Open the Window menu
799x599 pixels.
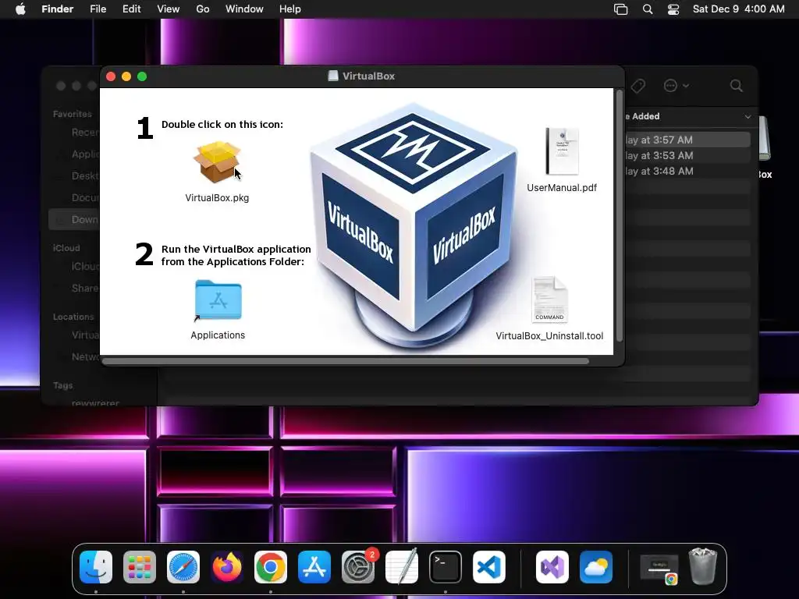[x=244, y=9]
